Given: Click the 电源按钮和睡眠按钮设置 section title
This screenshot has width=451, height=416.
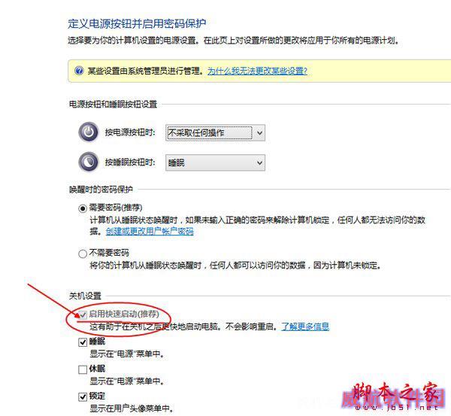Looking at the screenshot, I should click(113, 105).
